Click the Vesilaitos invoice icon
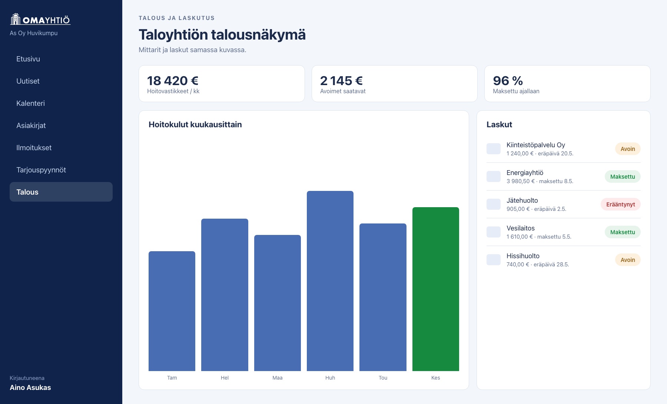This screenshot has width=667, height=404. point(494,232)
